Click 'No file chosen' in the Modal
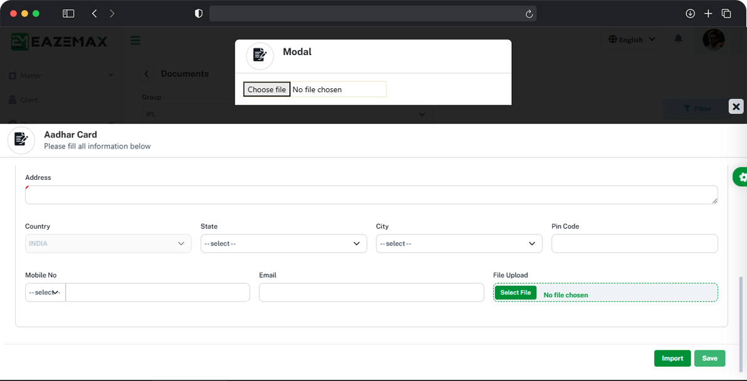Viewport: 747px width, 381px height. (317, 90)
